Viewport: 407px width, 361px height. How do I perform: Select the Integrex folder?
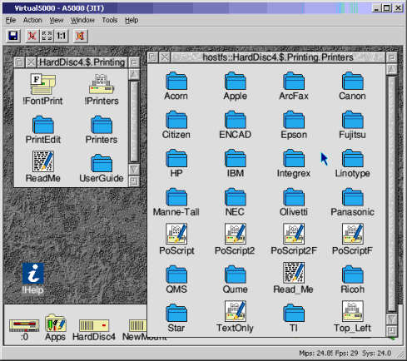[294, 163]
